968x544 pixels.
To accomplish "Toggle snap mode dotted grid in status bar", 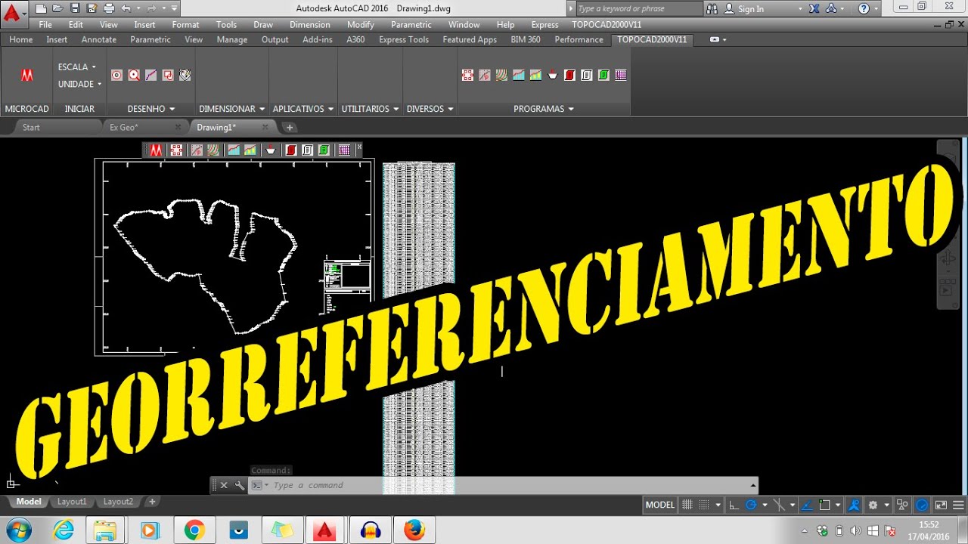I will pyautogui.click(x=704, y=505).
